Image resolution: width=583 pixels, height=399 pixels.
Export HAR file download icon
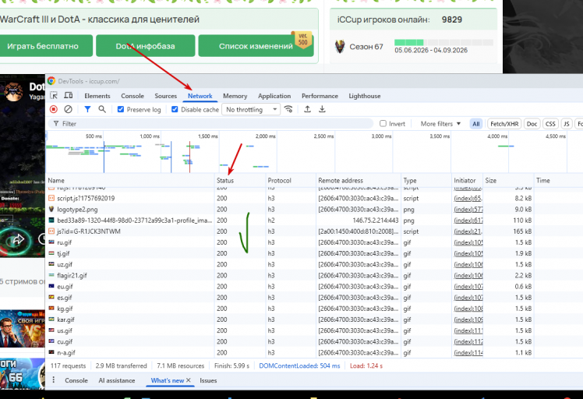[x=322, y=109]
